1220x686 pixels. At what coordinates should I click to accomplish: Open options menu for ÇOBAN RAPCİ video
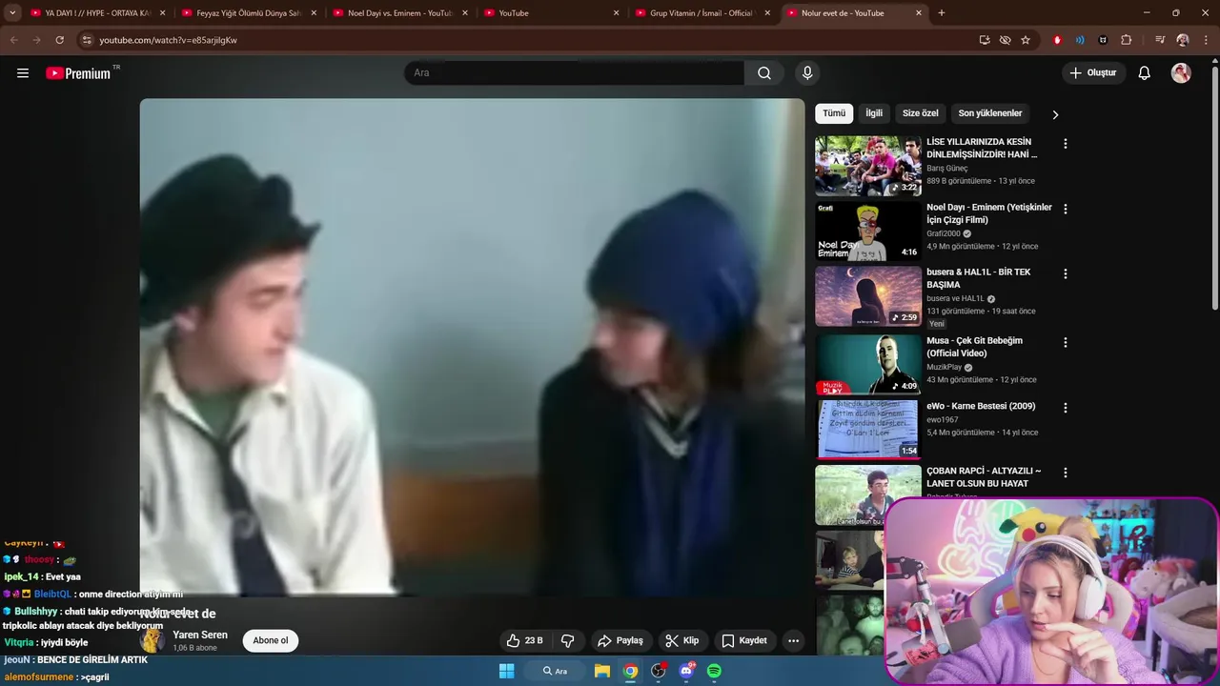pyautogui.click(x=1066, y=473)
